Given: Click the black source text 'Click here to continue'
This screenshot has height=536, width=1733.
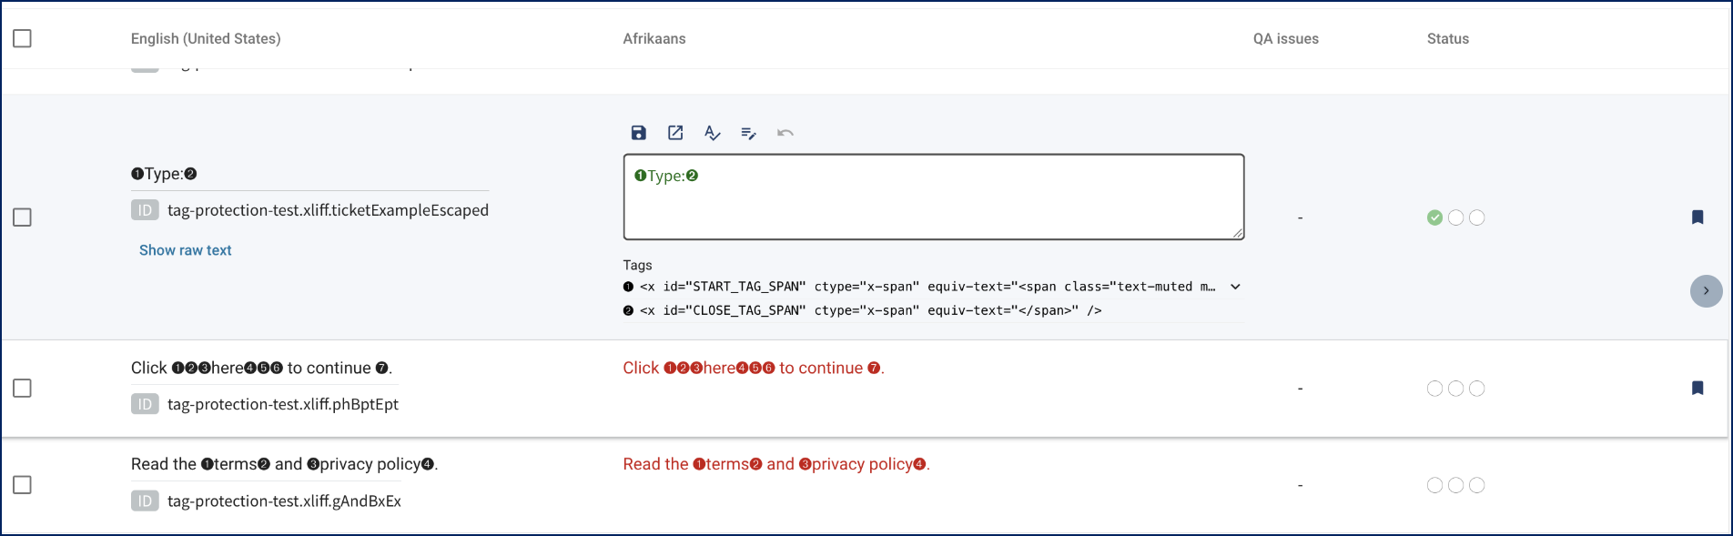Looking at the screenshot, I should (x=262, y=368).
